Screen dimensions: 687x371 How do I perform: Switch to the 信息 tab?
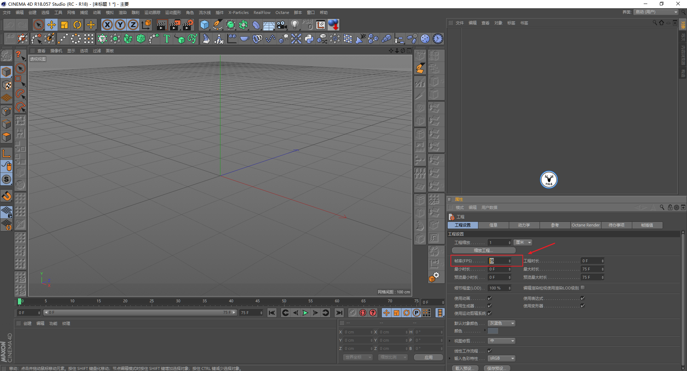(x=493, y=225)
